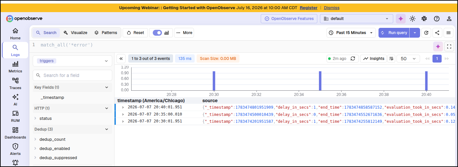Toggle the histogram switch
The image size is (458, 167).
click(x=157, y=33)
